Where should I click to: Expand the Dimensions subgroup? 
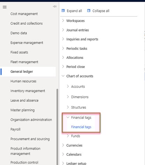click(x=80, y=97)
